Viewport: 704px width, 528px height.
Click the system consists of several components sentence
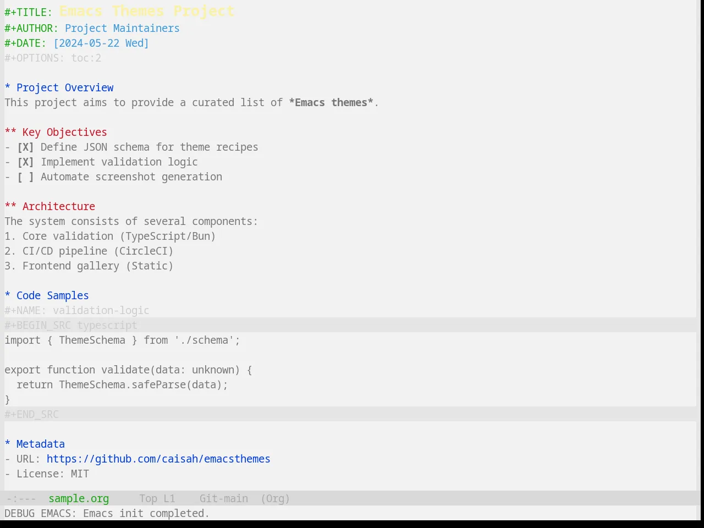click(131, 221)
